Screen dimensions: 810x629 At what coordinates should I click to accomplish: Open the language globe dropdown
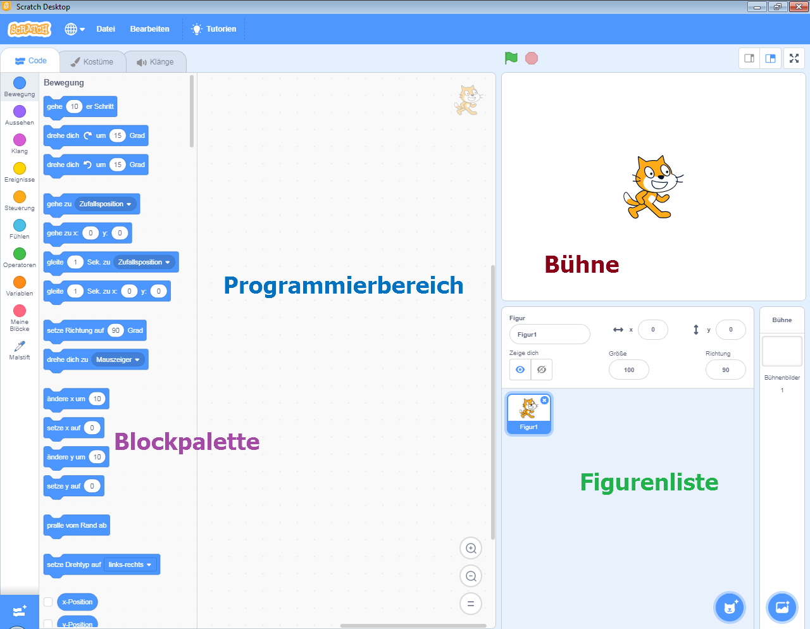[x=74, y=29]
